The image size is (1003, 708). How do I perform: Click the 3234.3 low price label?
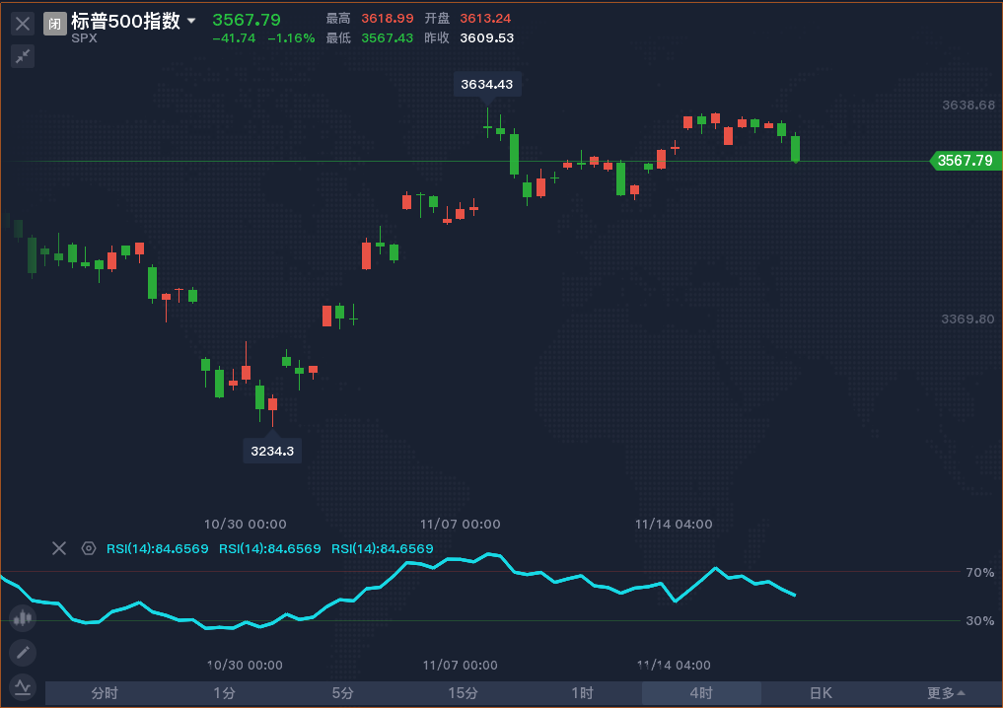272,451
